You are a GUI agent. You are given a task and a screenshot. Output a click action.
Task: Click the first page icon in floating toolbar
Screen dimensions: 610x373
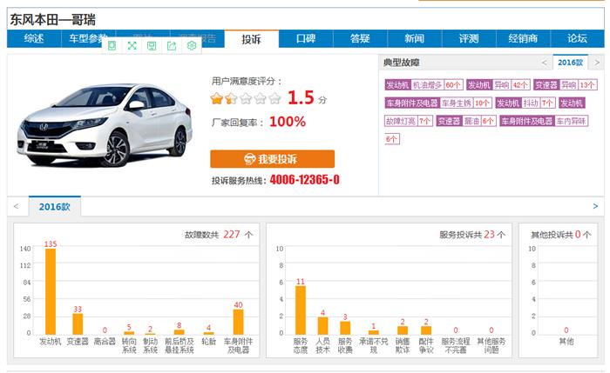click(x=112, y=46)
